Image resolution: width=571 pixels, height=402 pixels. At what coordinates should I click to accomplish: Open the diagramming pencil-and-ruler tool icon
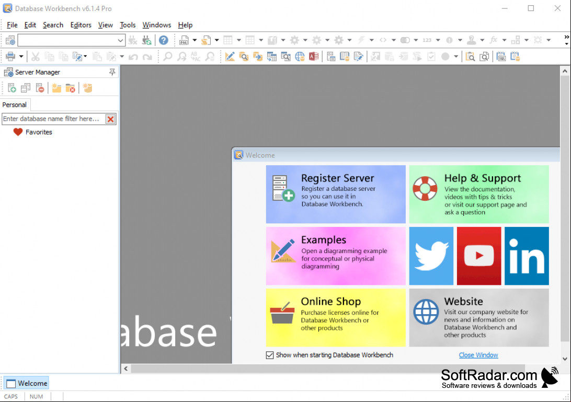230,56
